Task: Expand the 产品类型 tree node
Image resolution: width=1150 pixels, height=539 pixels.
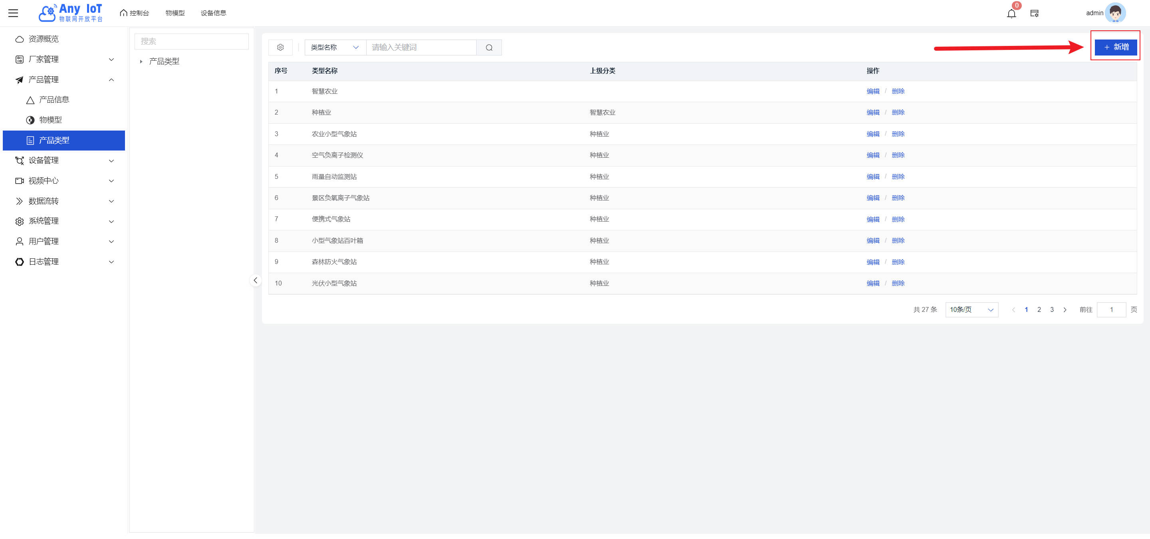Action: 141,61
